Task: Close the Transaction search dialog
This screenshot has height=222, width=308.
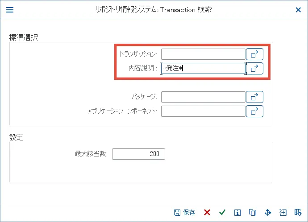Action: click(298, 9)
